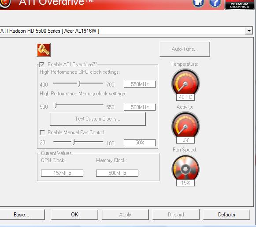This screenshot has width=256, height=227.
Task: Click the current Memory Clock 500MHz value
Action: point(117,173)
